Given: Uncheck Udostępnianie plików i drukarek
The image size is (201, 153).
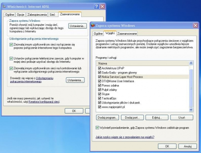Looking at the screenshot, I should pyautogui.click(x=99, y=103).
